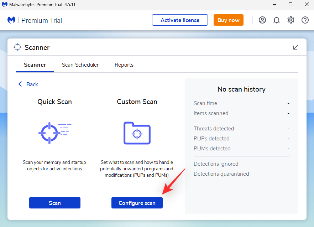Switch to the Scanner tab
The image size is (314, 227).
pyautogui.click(x=35, y=65)
